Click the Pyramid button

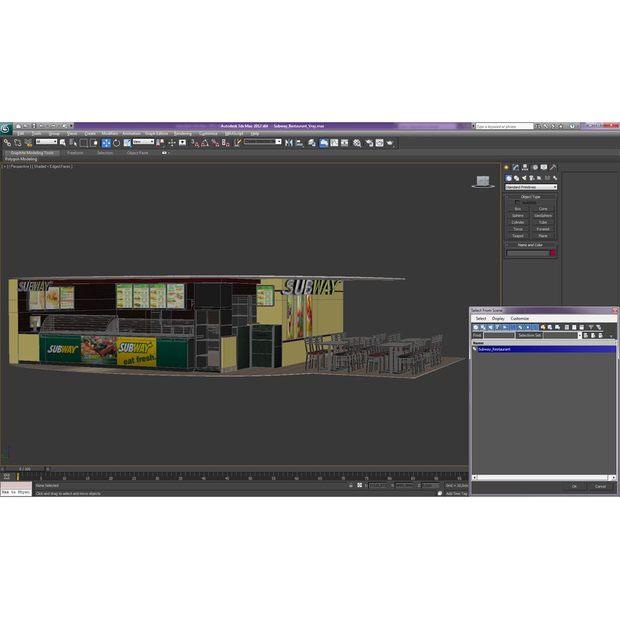coord(543,229)
